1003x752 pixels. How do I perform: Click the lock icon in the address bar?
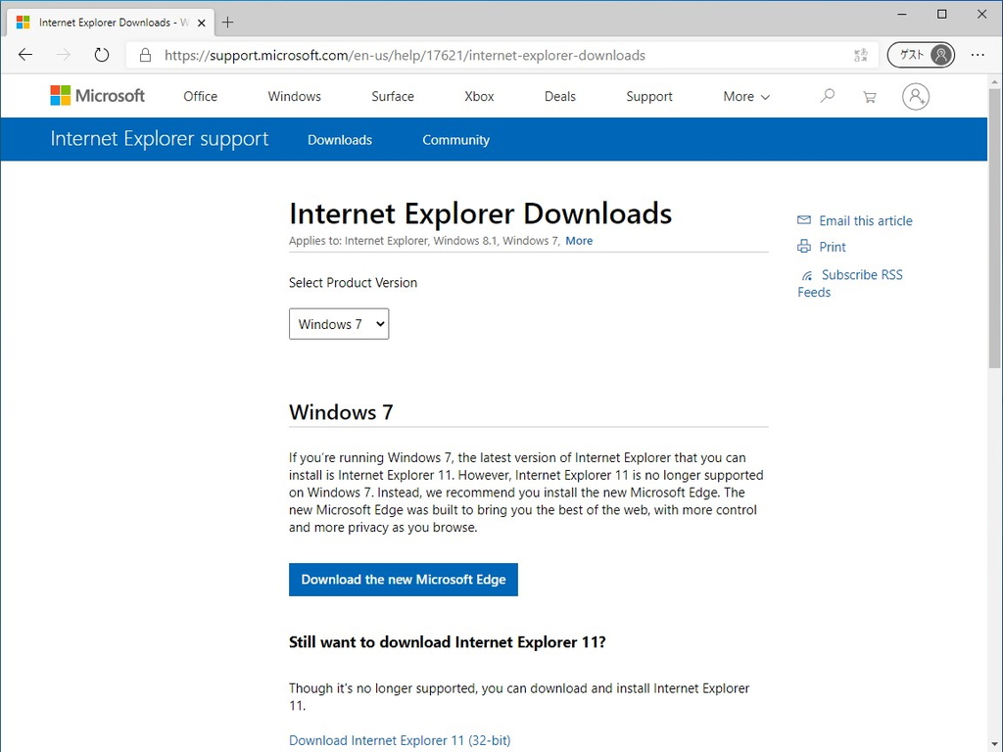(x=143, y=55)
